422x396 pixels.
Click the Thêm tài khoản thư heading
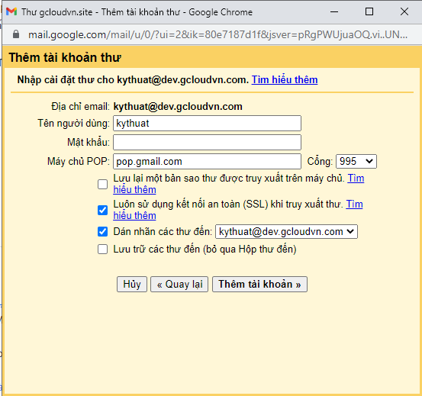click(65, 57)
